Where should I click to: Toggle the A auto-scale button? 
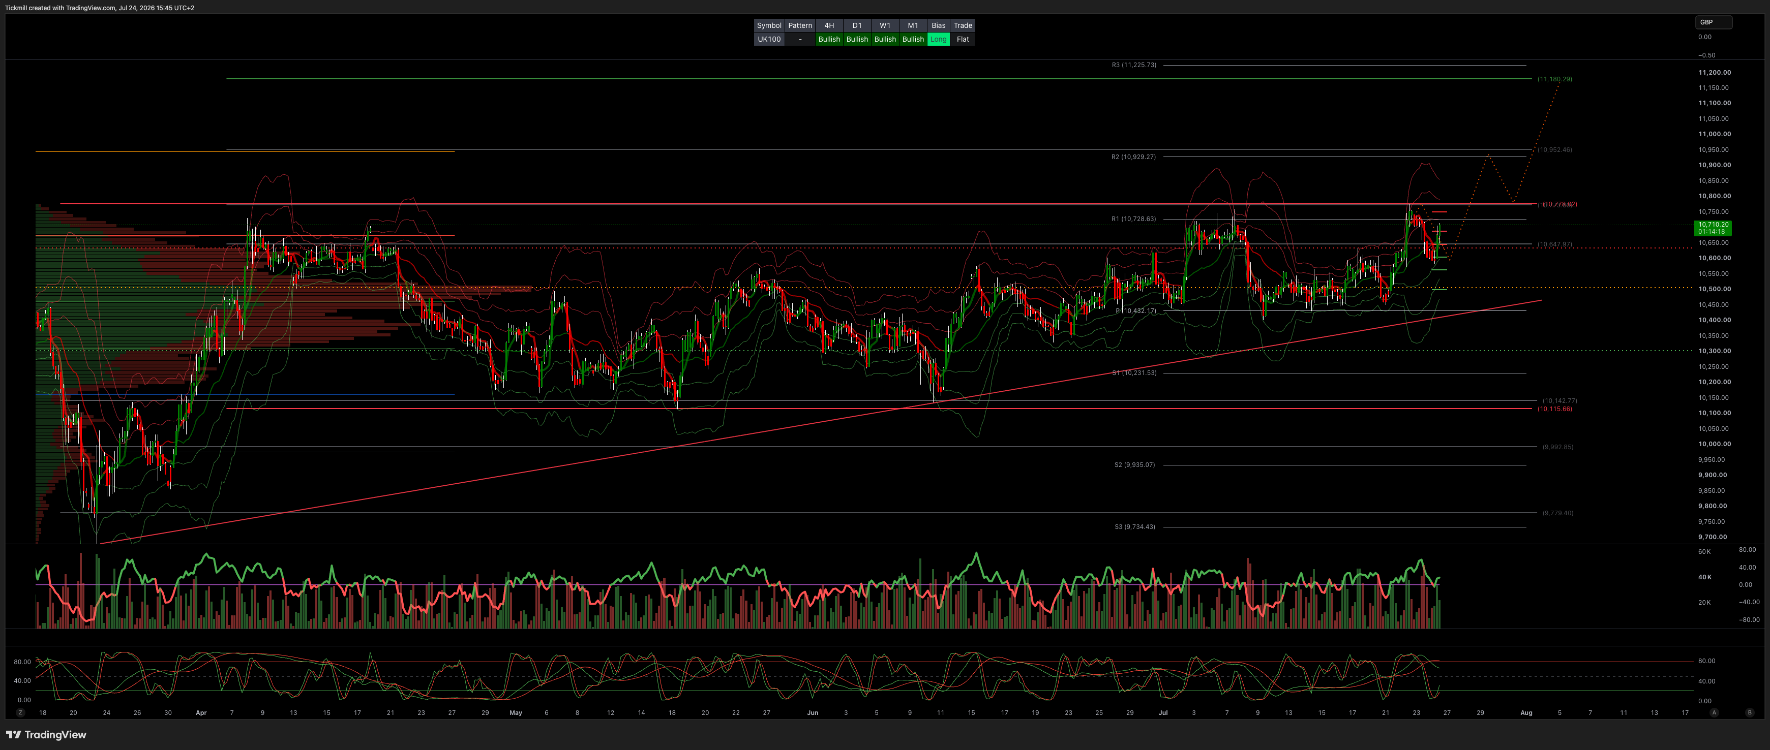[1715, 713]
